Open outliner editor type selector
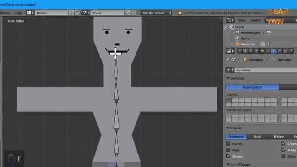This screenshot has width=297, height=167. click(x=230, y=20)
